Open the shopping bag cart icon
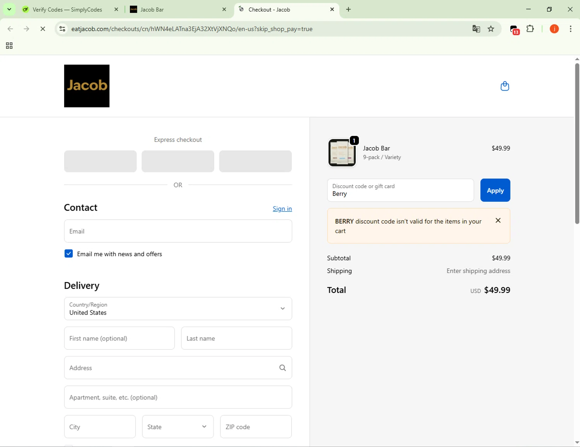The image size is (580, 447). click(x=505, y=86)
